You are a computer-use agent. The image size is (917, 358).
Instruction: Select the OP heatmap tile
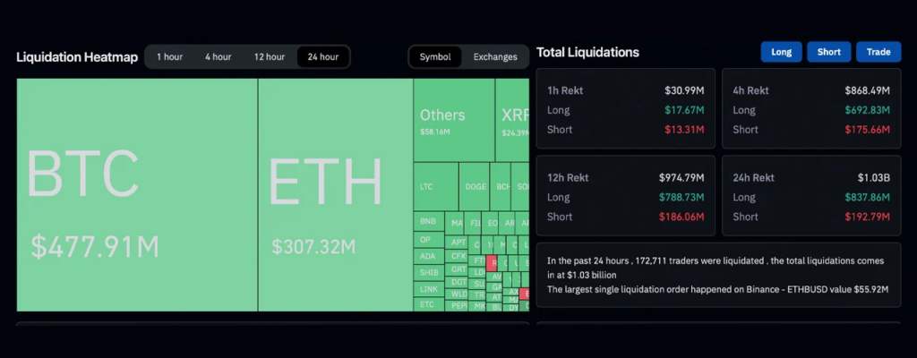pyautogui.click(x=429, y=240)
